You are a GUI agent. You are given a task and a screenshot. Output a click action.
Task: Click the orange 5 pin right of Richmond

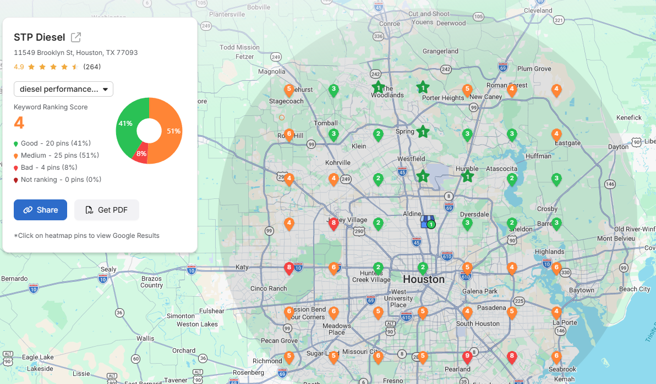pyautogui.click(x=289, y=357)
